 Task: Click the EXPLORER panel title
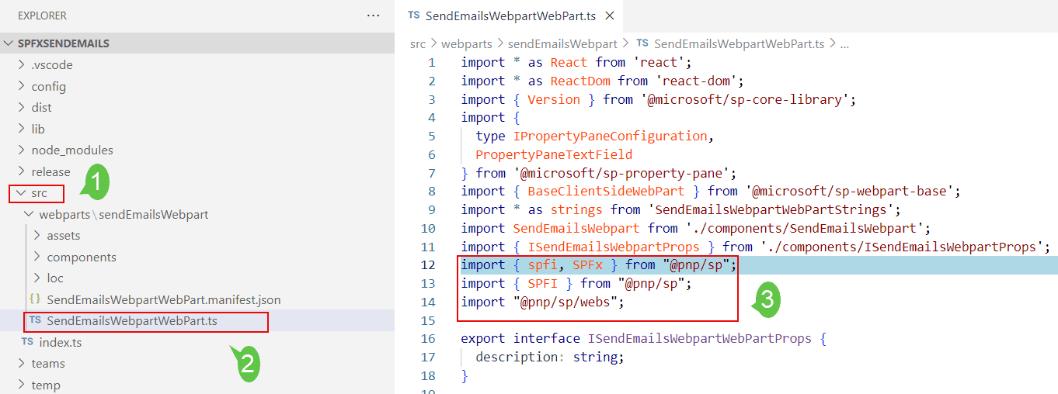pos(42,16)
